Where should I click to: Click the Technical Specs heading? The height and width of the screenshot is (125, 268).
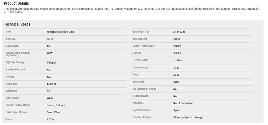click(17, 24)
